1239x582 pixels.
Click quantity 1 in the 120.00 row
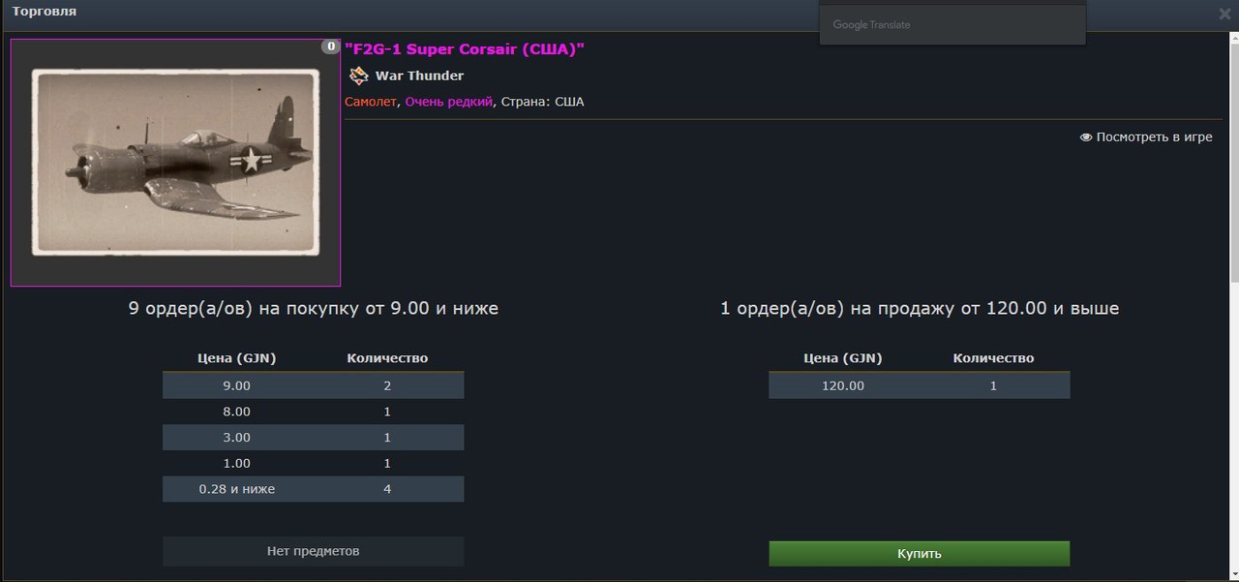993,385
